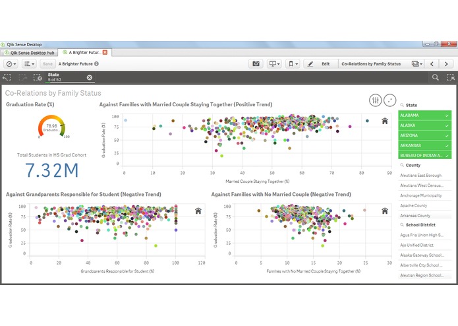Click the grayed Save button

click(47, 64)
